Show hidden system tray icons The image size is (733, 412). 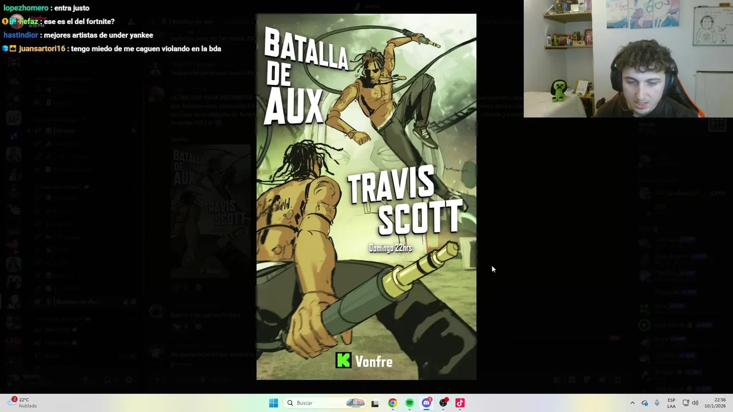632,403
